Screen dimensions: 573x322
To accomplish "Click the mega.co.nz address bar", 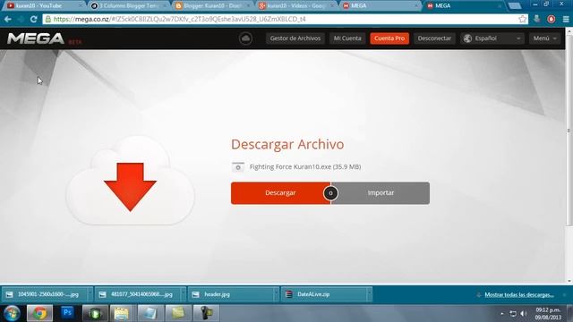I will click(x=285, y=19).
